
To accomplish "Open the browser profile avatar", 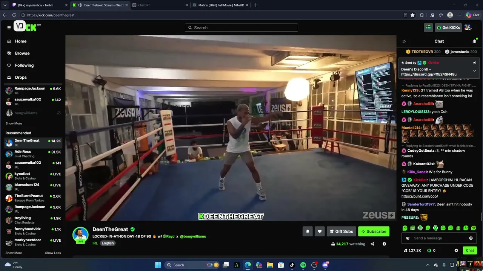I will [450, 15].
